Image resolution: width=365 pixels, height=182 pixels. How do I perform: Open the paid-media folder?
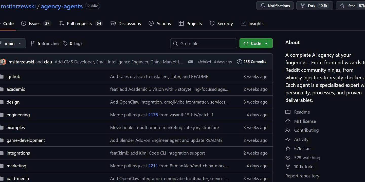18,178
